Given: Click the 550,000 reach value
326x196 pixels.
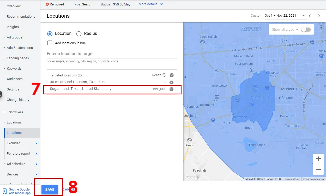Looking at the screenshot, I should [160, 89].
